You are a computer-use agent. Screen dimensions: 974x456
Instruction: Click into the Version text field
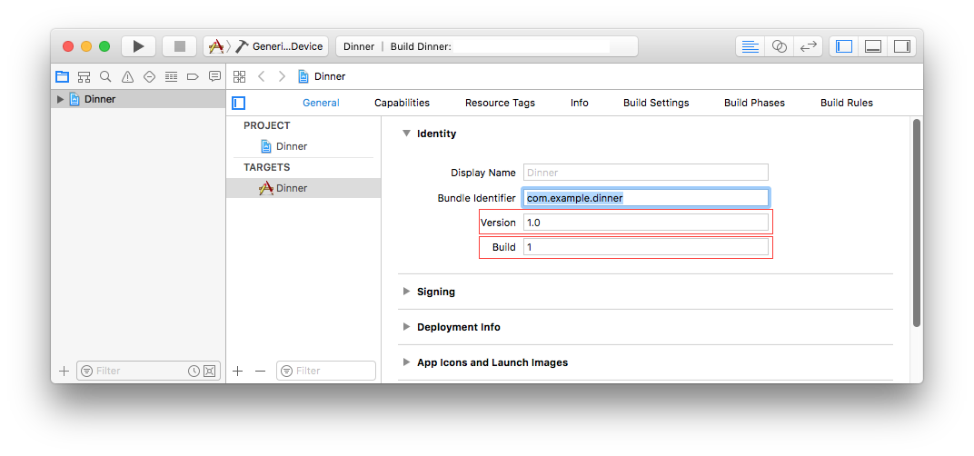click(x=645, y=223)
